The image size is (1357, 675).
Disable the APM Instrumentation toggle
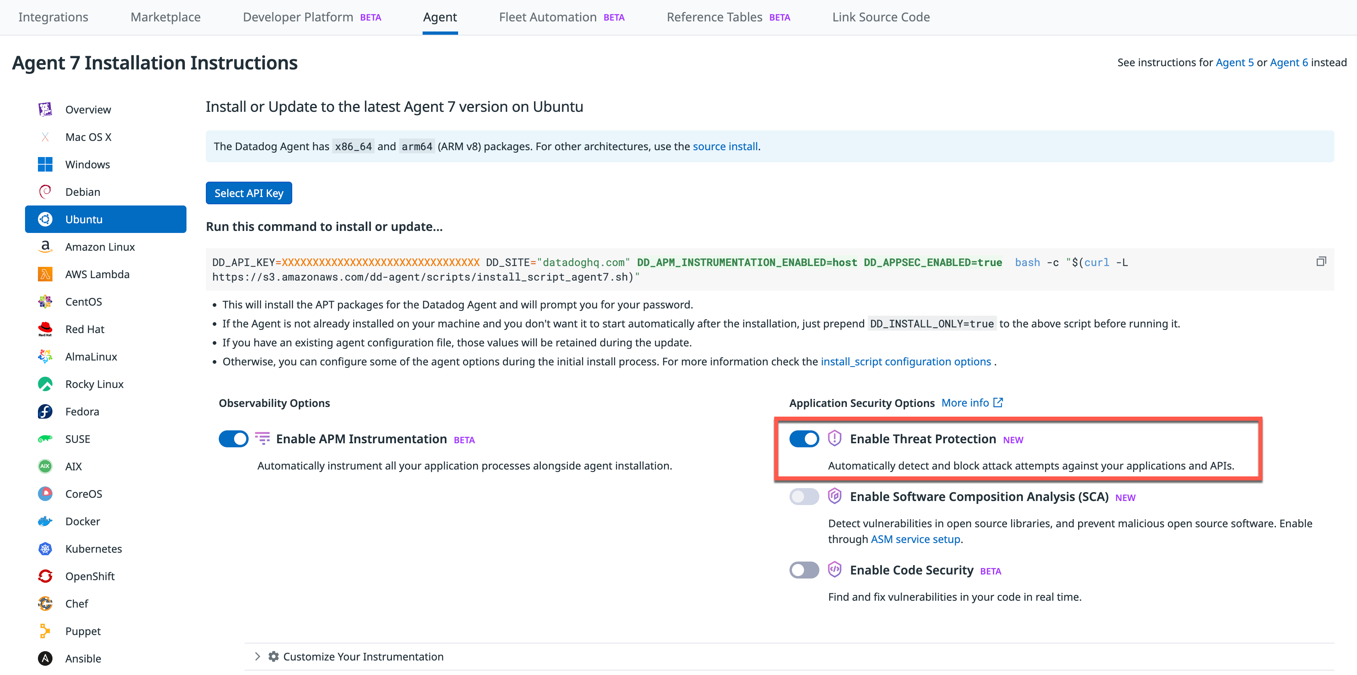tap(233, 439)
